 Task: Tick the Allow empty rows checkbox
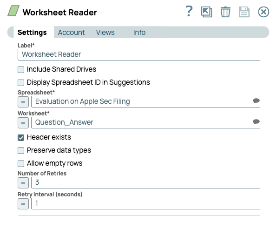pyautogui.click(x=21, y=164)
